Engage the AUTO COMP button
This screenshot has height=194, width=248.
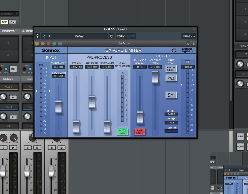tap(171, 78)
